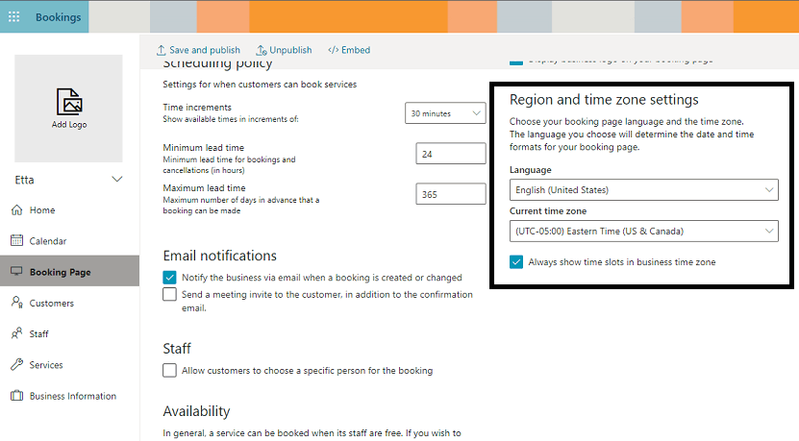The width and height of the screenshot is (799, 441).
Task: Open the app launcher waffle icon
Action: coord(13,16)
